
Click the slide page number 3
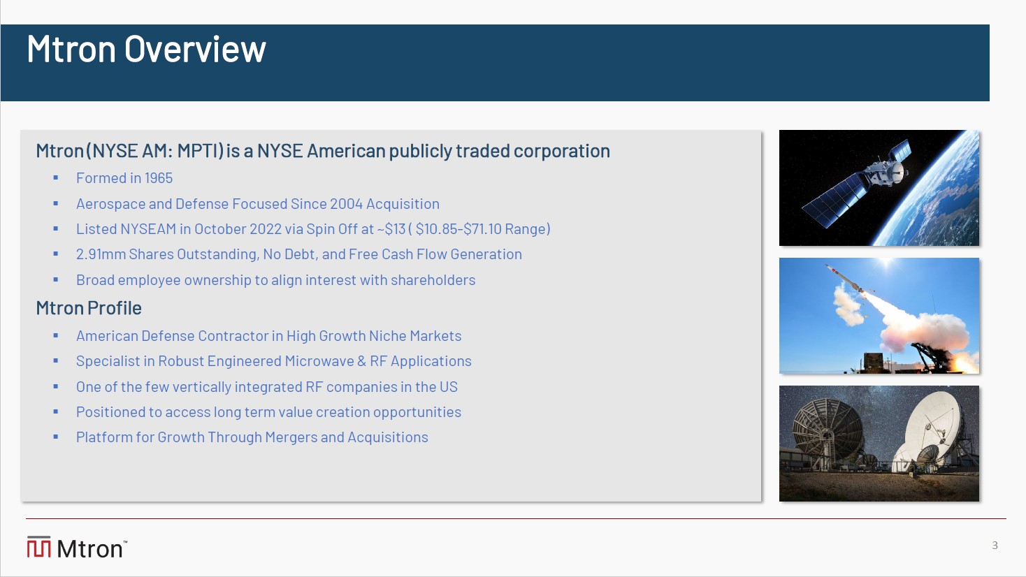coord(995,546)
